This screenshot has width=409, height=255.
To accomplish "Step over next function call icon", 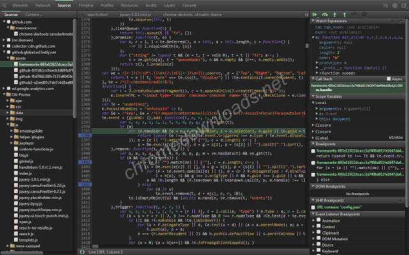I will pyautogui.click(x=325, y=15).
